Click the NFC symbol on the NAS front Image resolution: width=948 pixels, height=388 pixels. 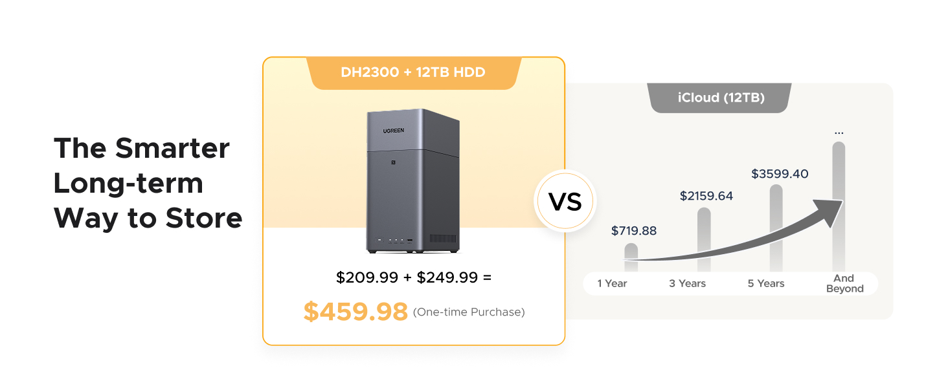[393, 163]
